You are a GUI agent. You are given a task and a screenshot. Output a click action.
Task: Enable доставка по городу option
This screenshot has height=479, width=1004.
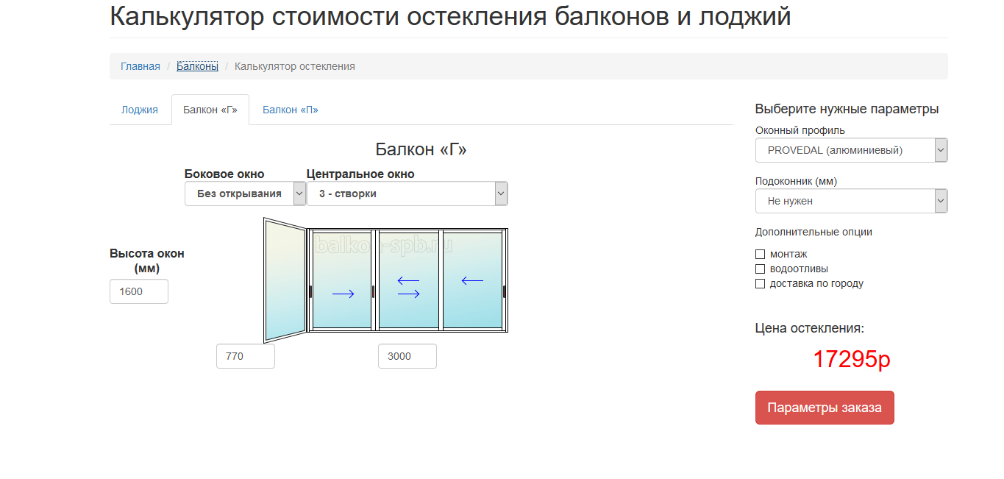pos(759,283)
